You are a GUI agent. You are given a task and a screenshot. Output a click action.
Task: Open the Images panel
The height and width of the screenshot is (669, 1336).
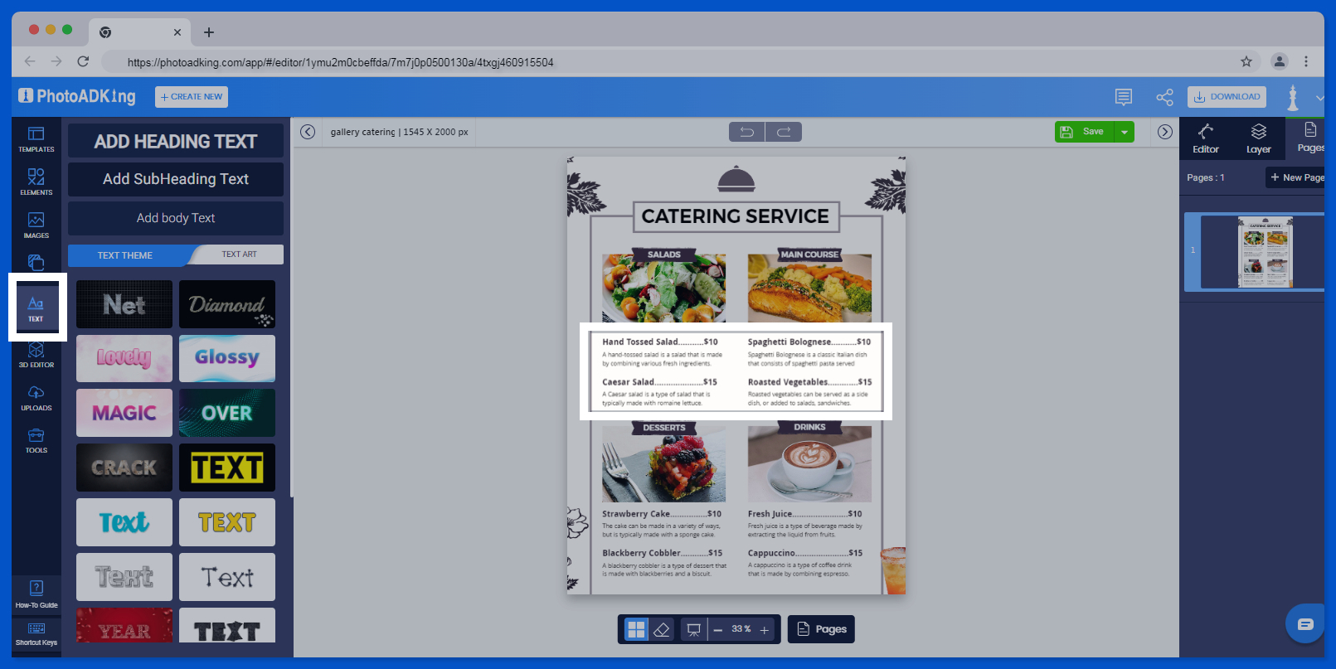click(36, 225)
